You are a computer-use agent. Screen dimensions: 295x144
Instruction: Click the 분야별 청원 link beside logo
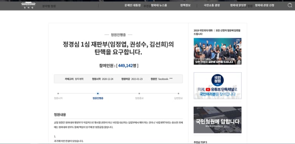pyautogui.click(x=49, y=6)
